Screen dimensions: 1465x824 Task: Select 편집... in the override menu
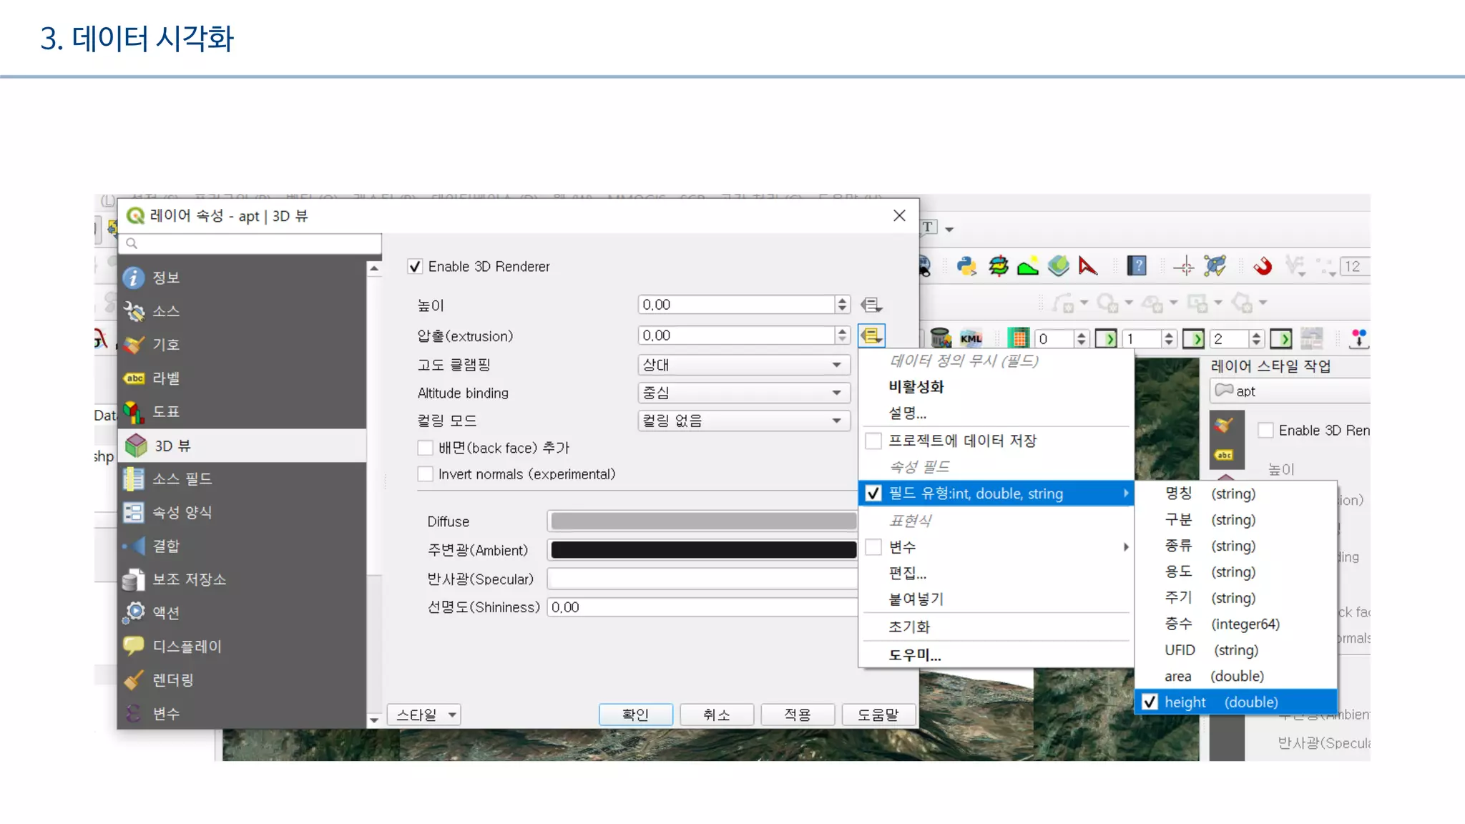tap(907, 573)
